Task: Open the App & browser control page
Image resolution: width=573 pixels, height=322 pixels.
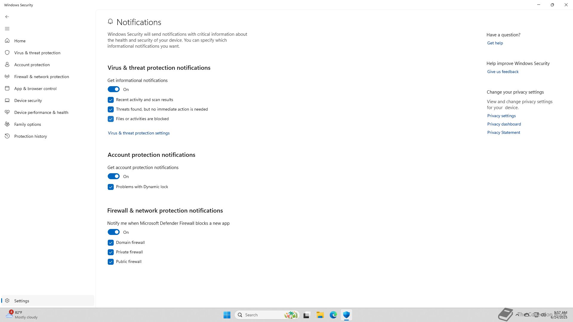Action: pyautogui.click(x=35, y=89)
